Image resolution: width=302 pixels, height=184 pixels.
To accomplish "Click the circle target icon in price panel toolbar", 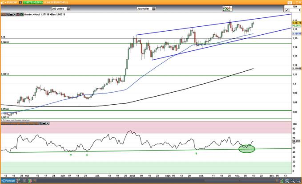I will (15, 14).
